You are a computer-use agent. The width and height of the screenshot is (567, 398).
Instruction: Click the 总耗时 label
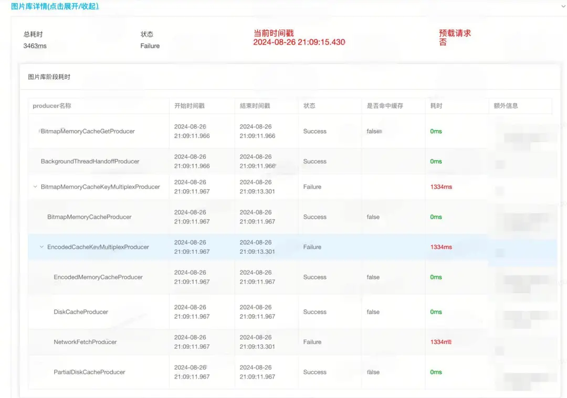tap(33, 34)
